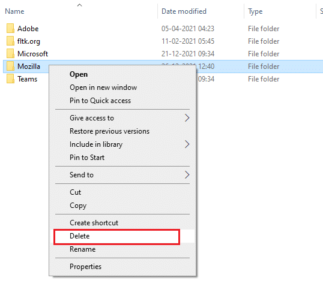Choose Pin to Start

point(122,158)
